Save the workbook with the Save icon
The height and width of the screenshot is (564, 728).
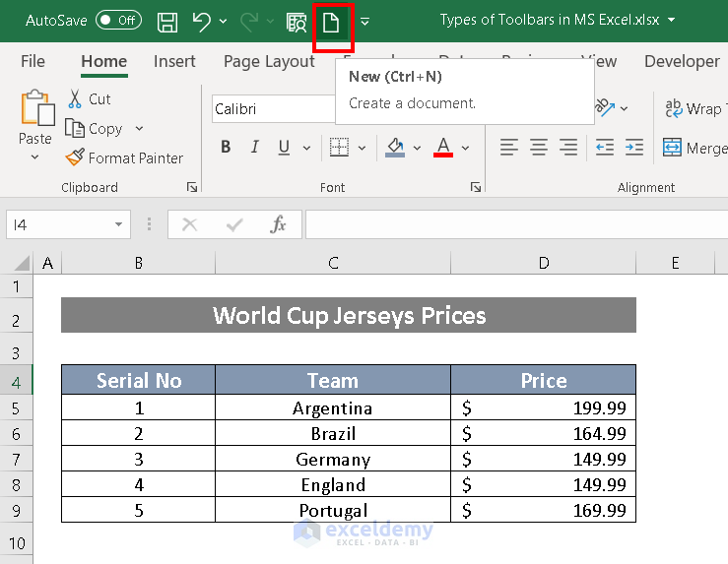point(167,22)
